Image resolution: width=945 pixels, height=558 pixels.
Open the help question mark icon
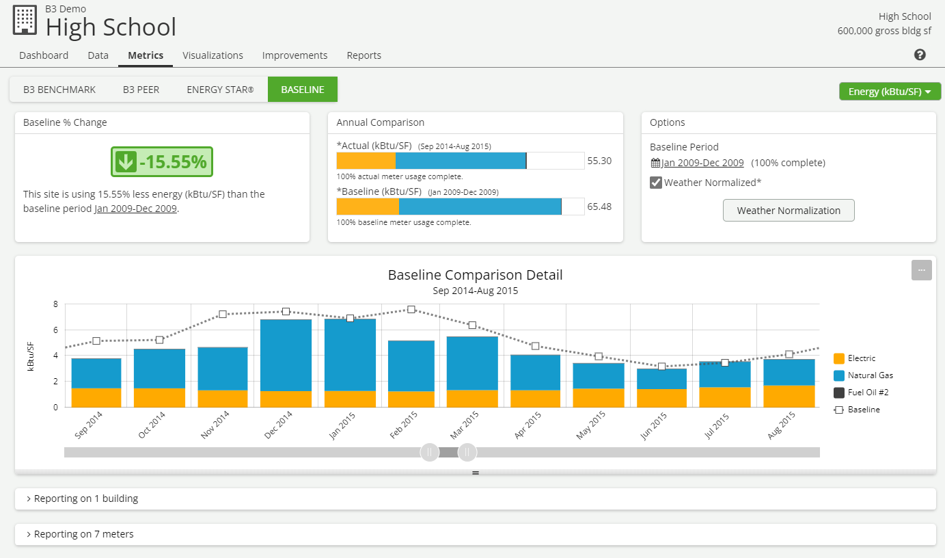point(920,55)
